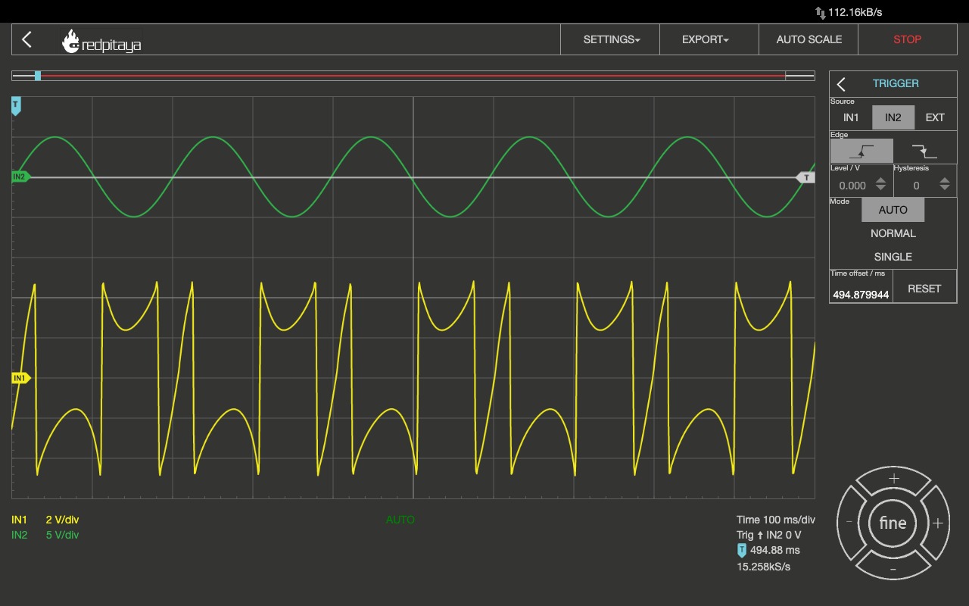Select NORMAL trigger mode
The width and height of the screenshot is (969, 606).
point(893,233)
